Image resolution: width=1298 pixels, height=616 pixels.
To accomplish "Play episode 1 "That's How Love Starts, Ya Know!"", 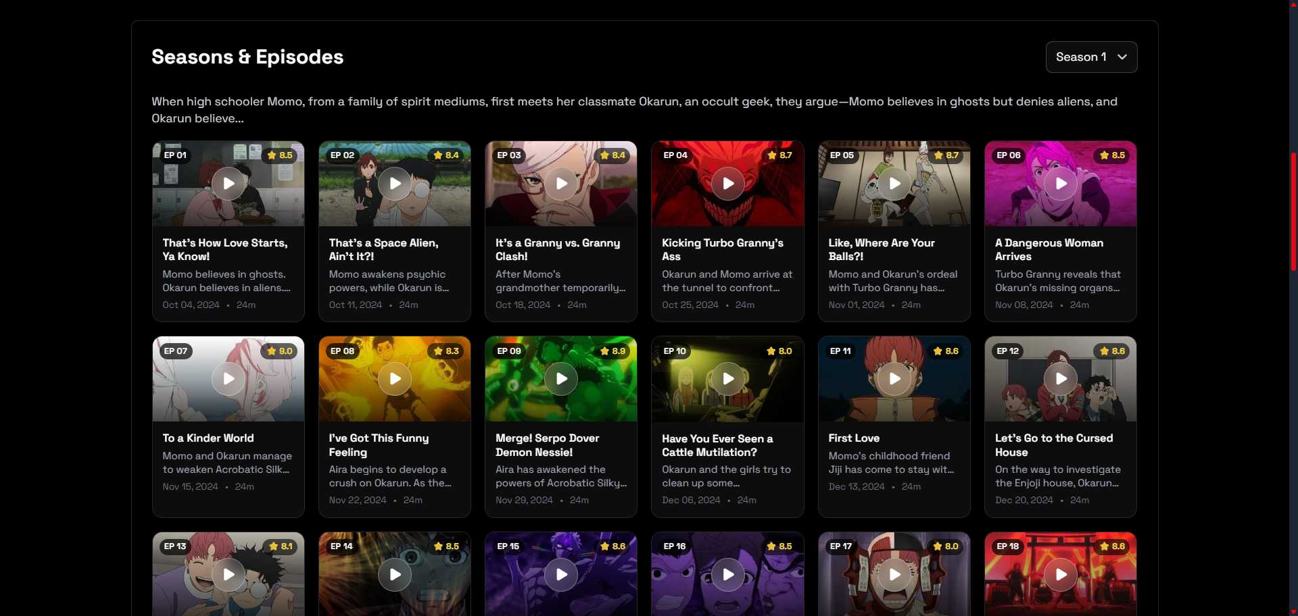I will 228,183.
